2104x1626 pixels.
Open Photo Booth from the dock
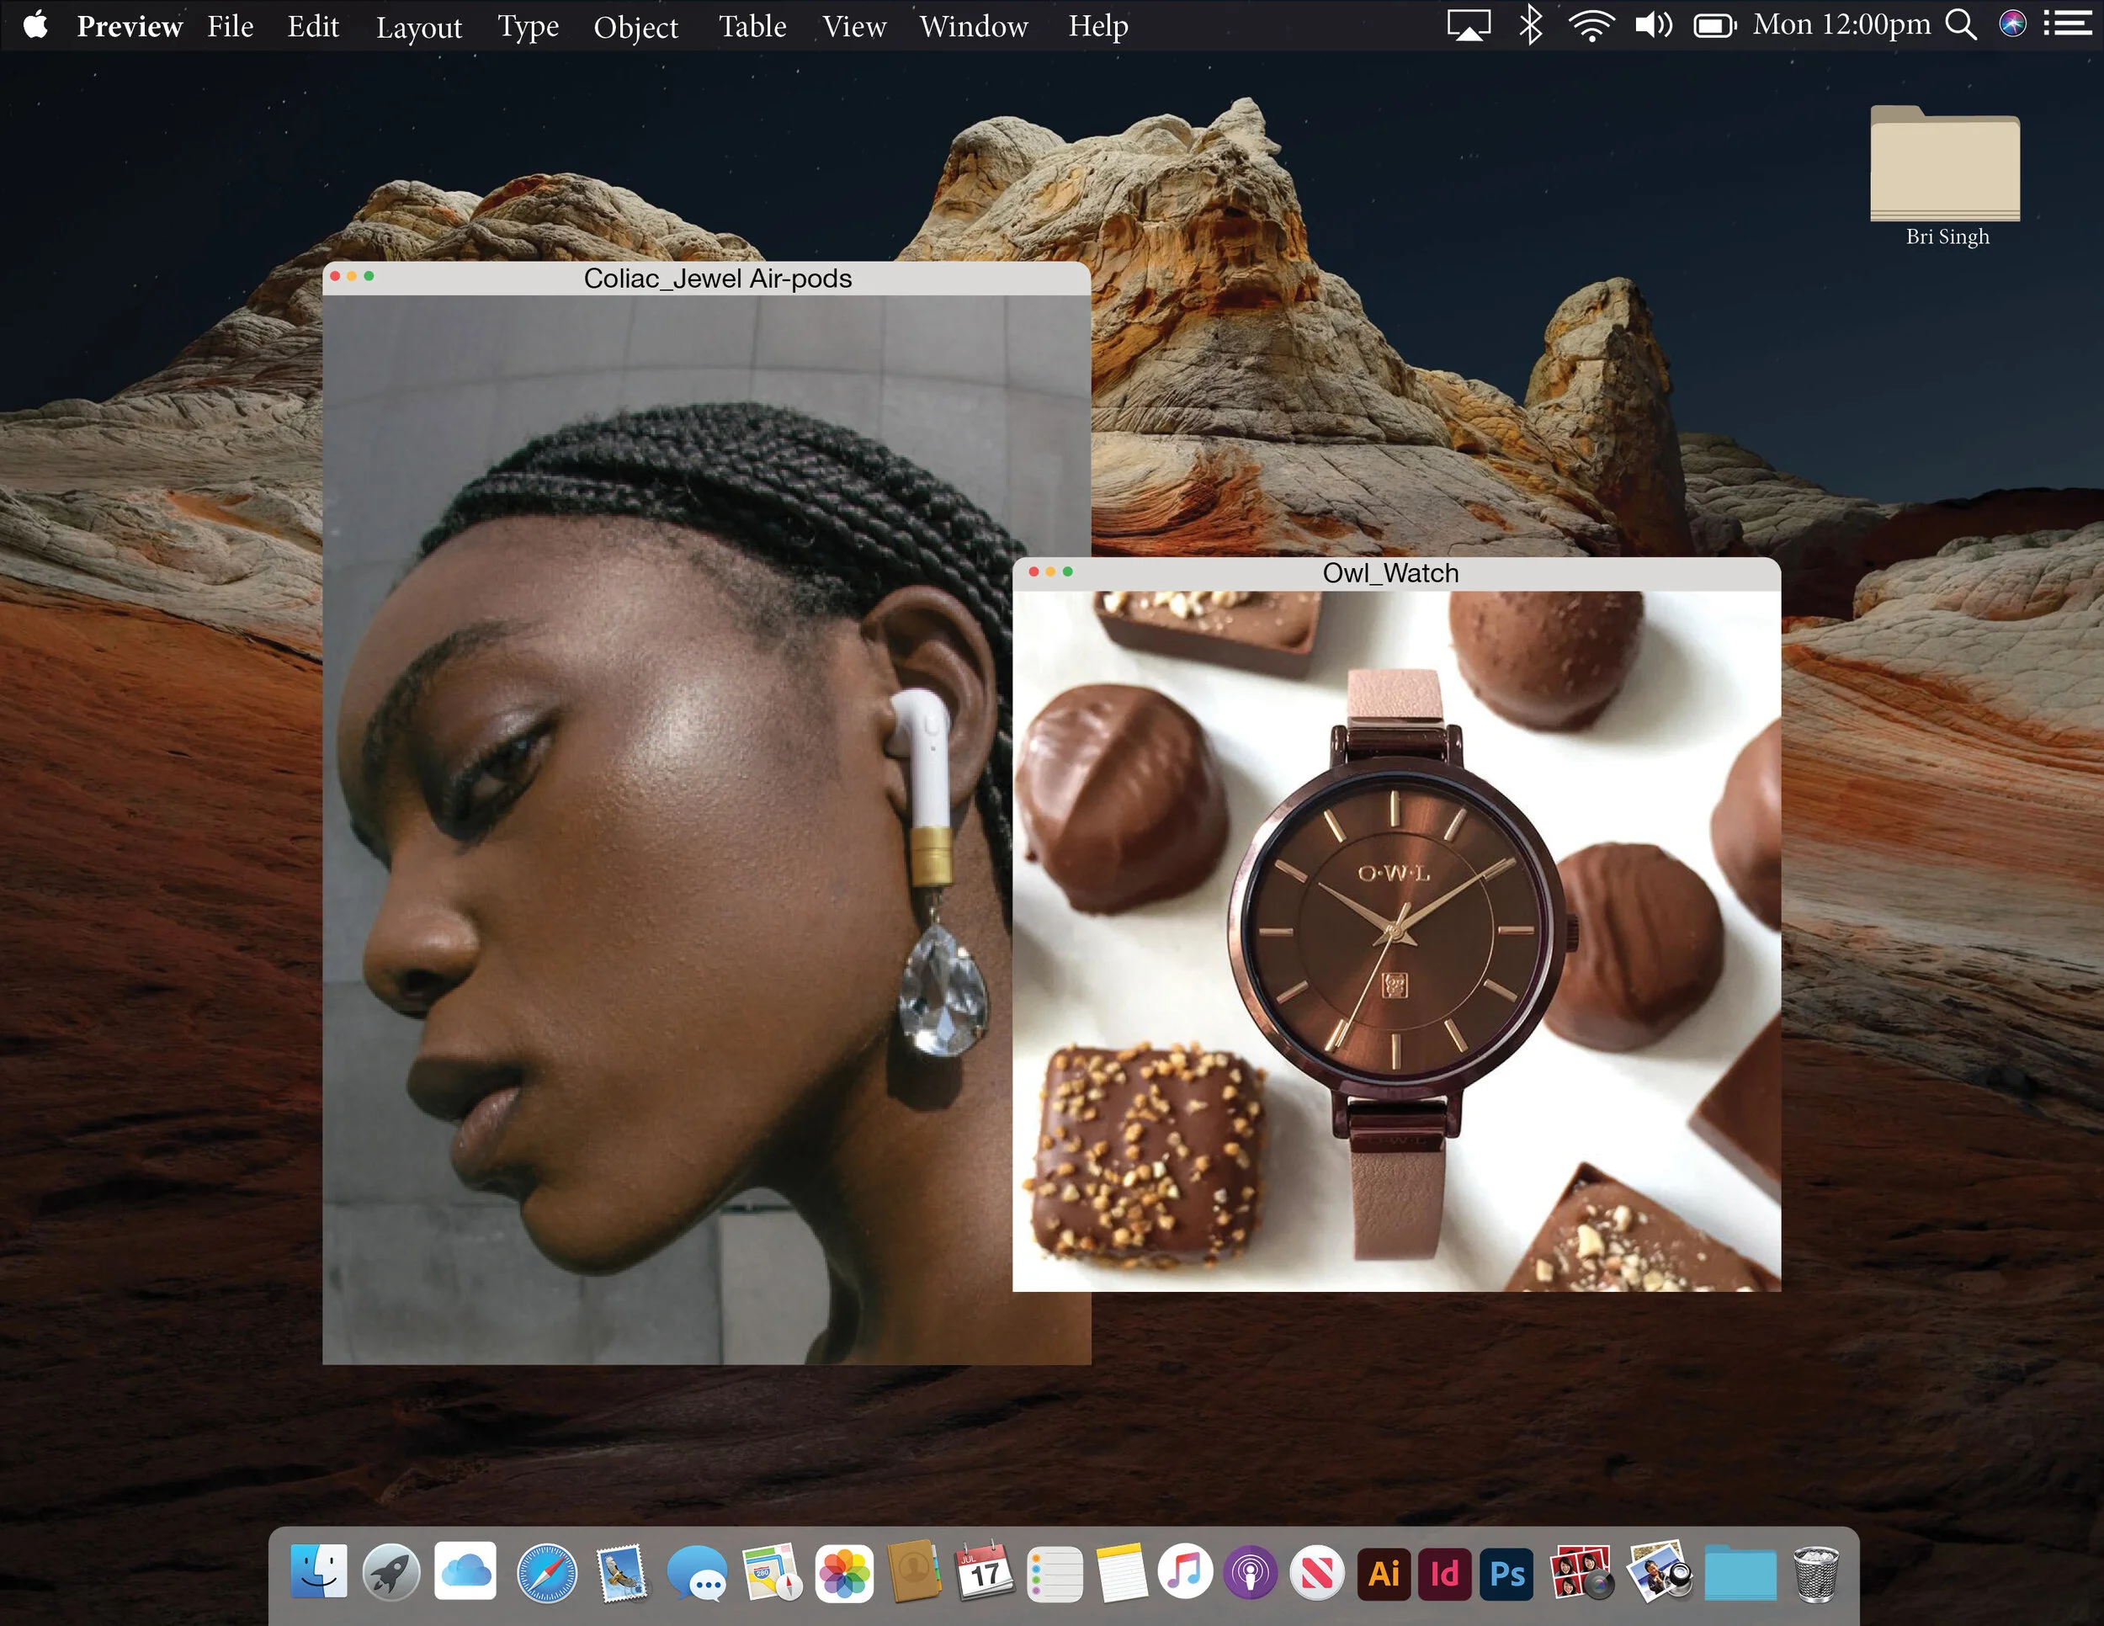click(x=1580, y=1571)
